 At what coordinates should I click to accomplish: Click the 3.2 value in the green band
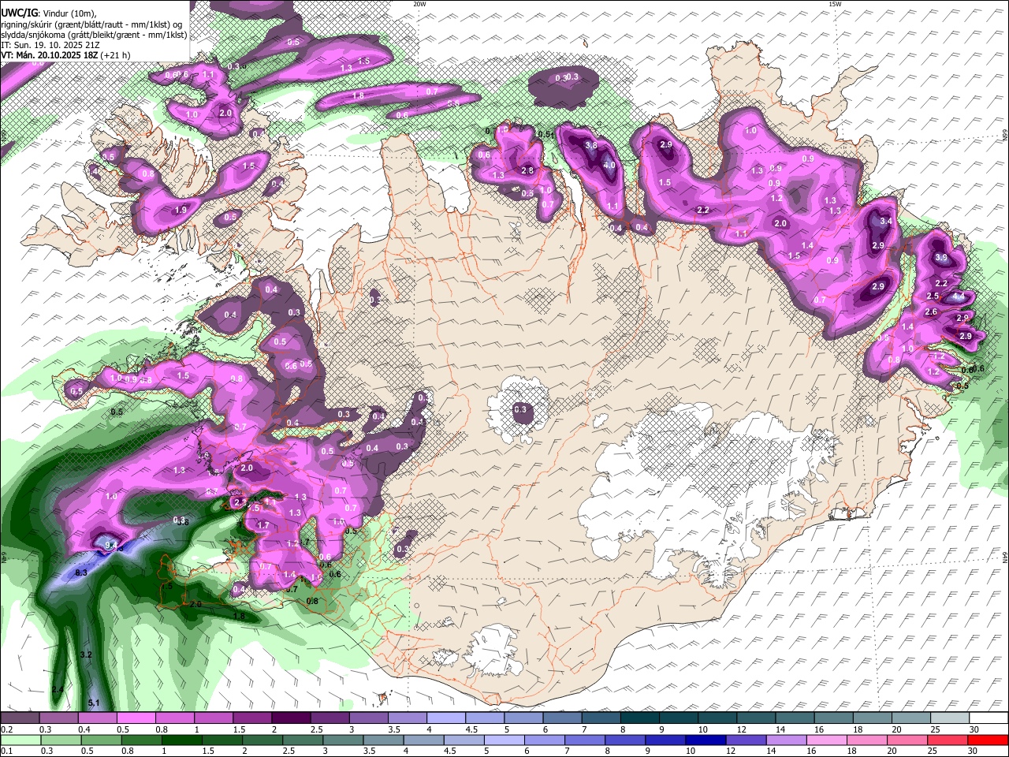[87, 655]
